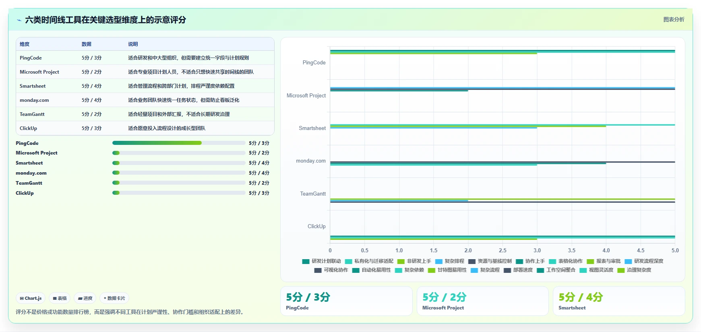Click the 数据 table column header
The height and width of the screenshot is (332, 701).
pos(87,44)
